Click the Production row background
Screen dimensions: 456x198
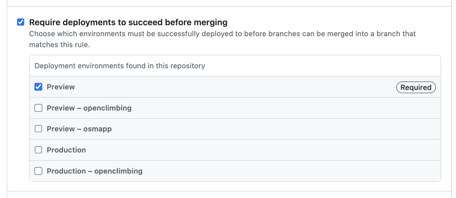[220, 150]
